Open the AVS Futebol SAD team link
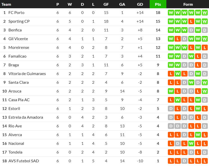 (x=24, y=161)
